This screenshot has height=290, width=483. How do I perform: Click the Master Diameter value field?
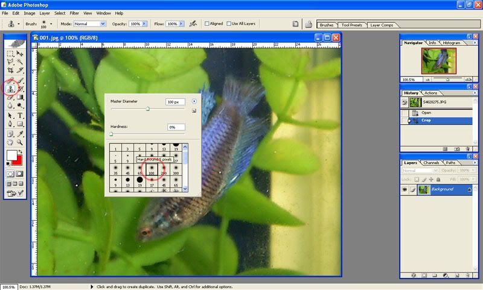pos(175,102)
